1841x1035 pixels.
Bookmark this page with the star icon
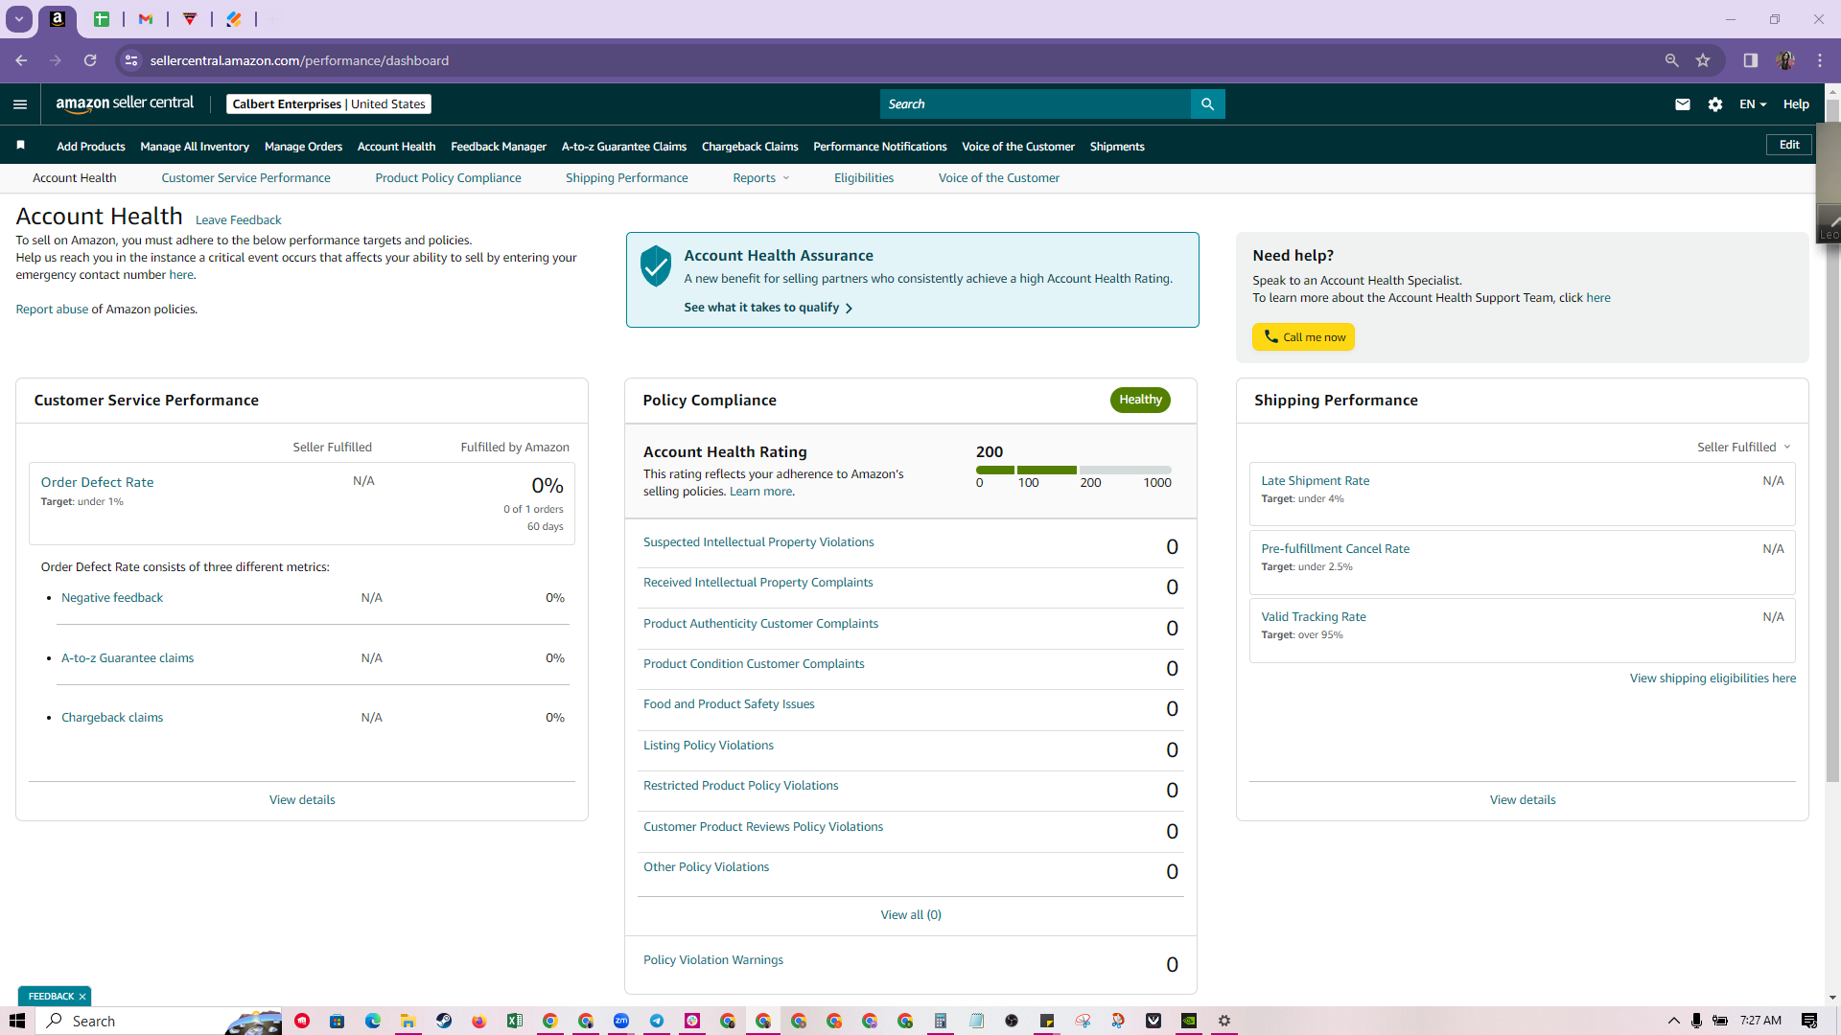coord(1703,60)
